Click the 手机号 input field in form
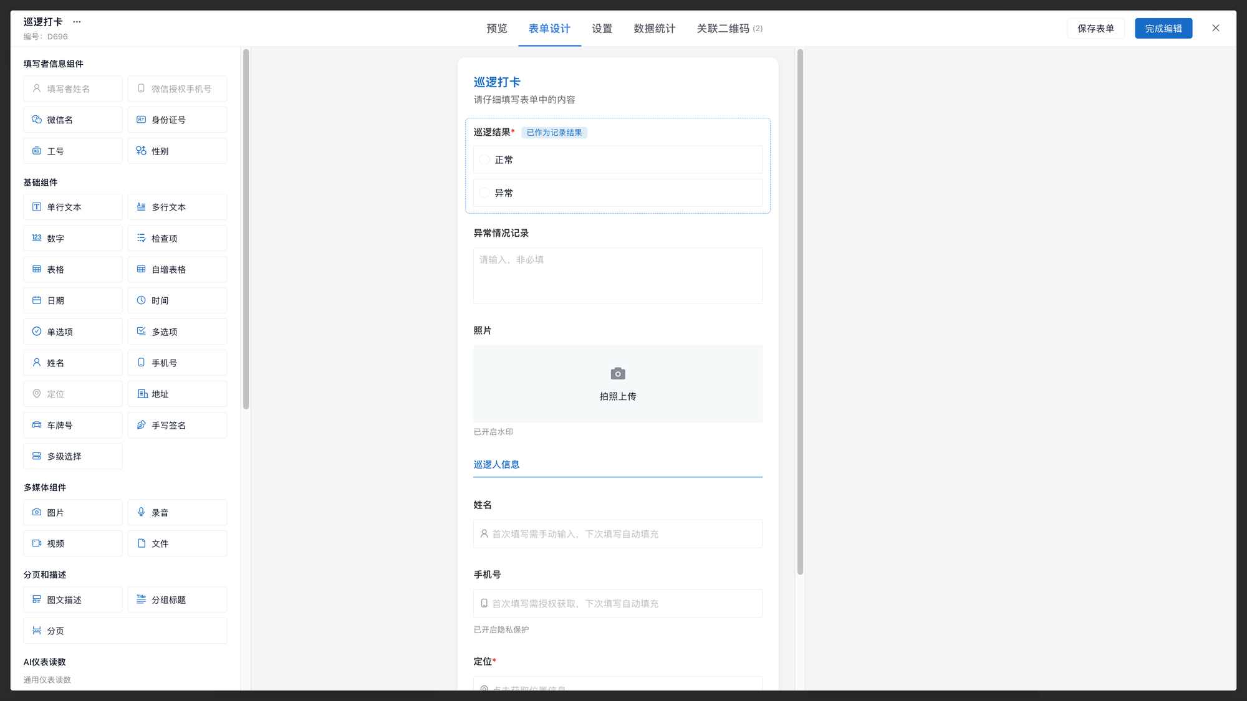This screenshot has height=701, width=1247. (x=618, y=604)
